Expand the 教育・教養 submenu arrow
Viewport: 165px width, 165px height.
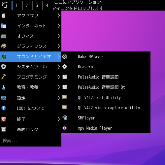click(x=59, y=87)
